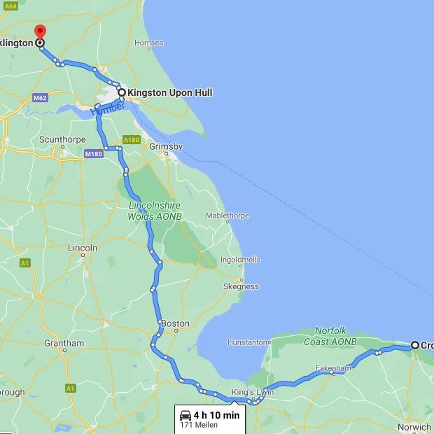Click the Lincolnshire Wolds AONB label
This screenshot has width=434, height=434.
click(155, 211)
